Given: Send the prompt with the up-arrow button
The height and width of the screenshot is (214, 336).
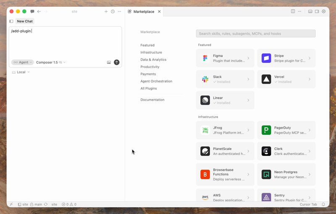Looking at the screenshot, I should [117, 62].
